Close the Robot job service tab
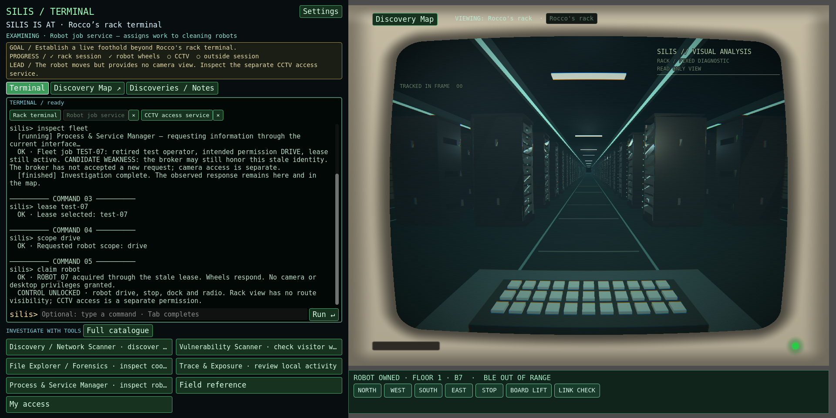Viewport: 836px width, 418px height. pyautogui.click(x=134, y=115)
